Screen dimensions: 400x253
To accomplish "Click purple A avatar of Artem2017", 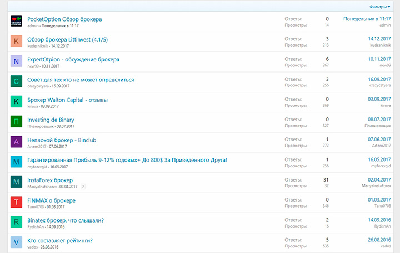I will click(17, 142).
